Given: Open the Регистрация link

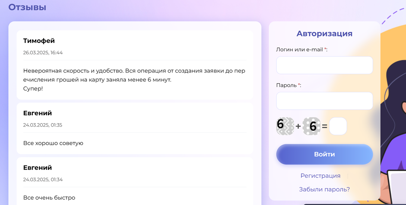Looking at the screenshot, I should [320, 176].
